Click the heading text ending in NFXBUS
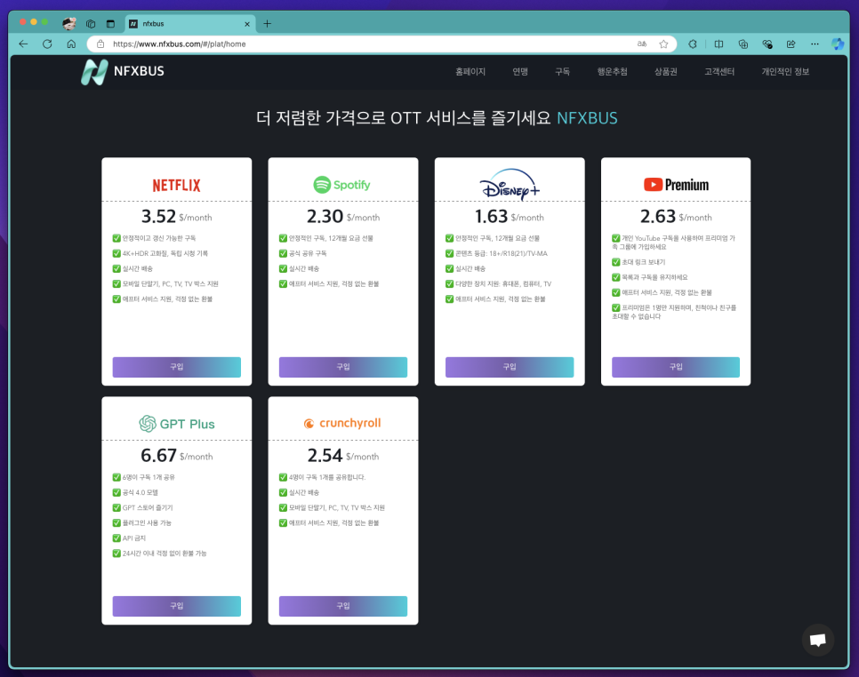The image size is (859, 677). (437, 117)
